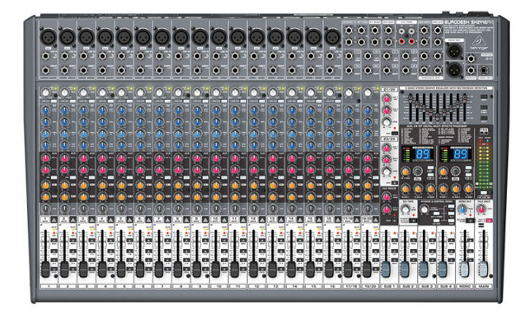
Task: Click the channel 1 upper quarter-inch line jack
Action: pyautogui.click(x=45, y=56)
